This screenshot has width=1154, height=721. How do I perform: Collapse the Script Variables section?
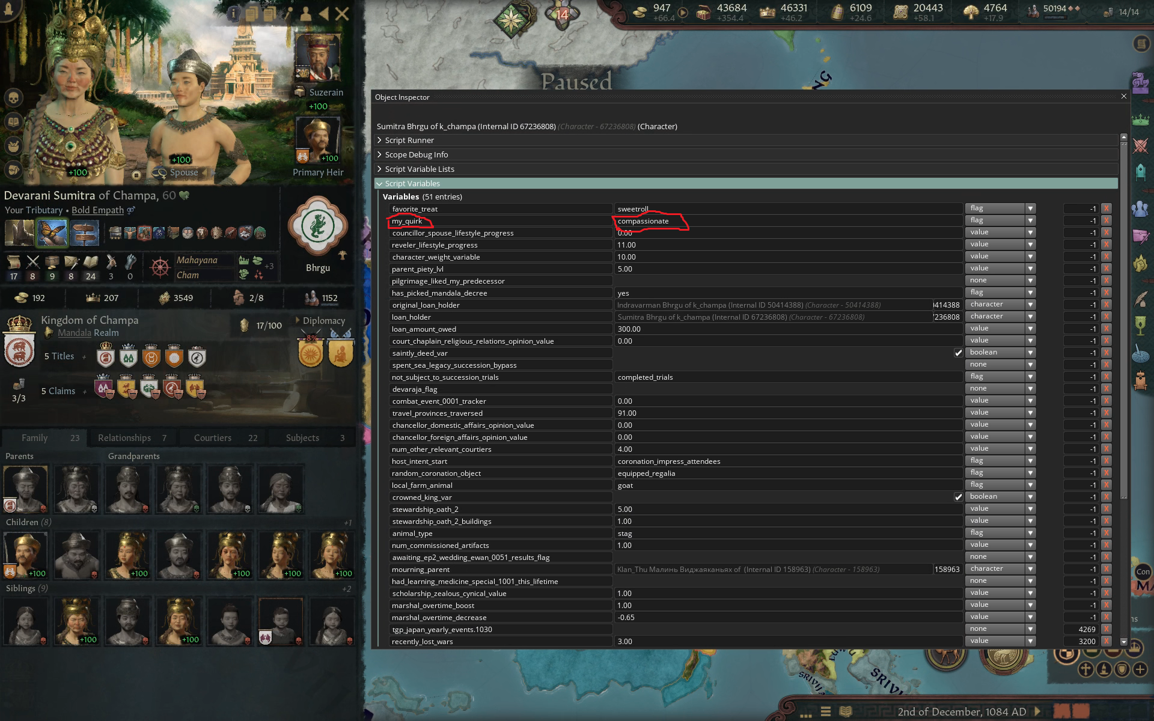click(412, 183)
